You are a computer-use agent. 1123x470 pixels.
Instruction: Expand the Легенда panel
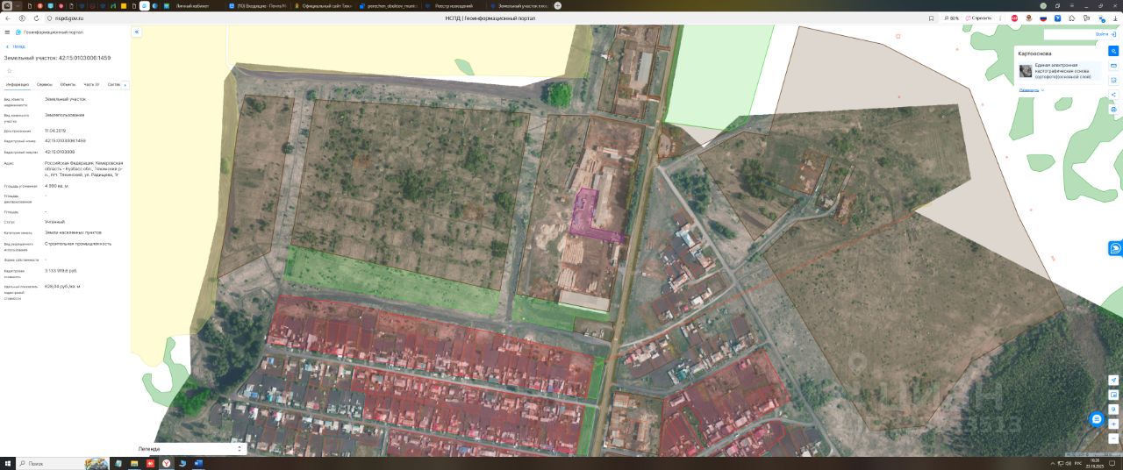(190, 448)
